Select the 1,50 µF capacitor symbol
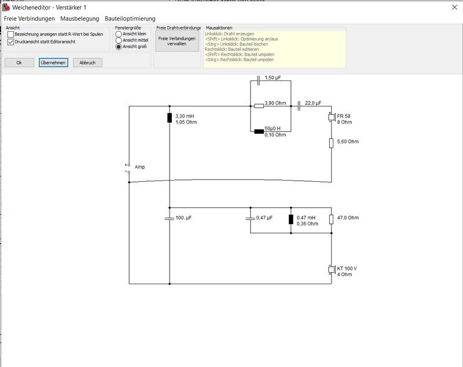The height and width of the screenshot is (367, 463). [259, 80]
